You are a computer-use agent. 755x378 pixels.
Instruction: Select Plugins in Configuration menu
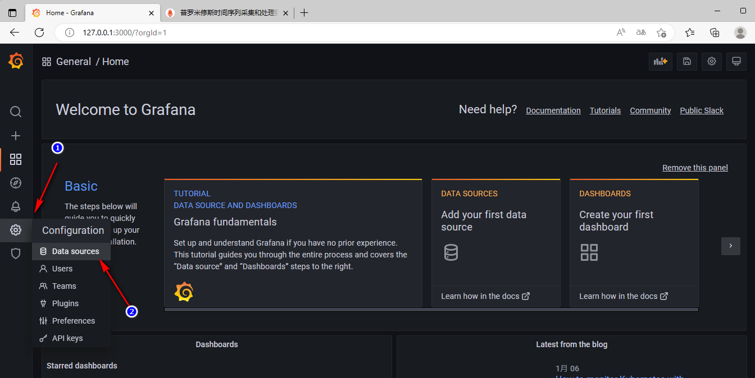pyautogui.click(x=71, y=303)
